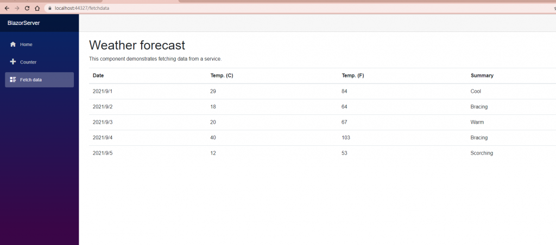Click the Summary column header
This screenshot has height=245, width=556.
pos(482,75)
